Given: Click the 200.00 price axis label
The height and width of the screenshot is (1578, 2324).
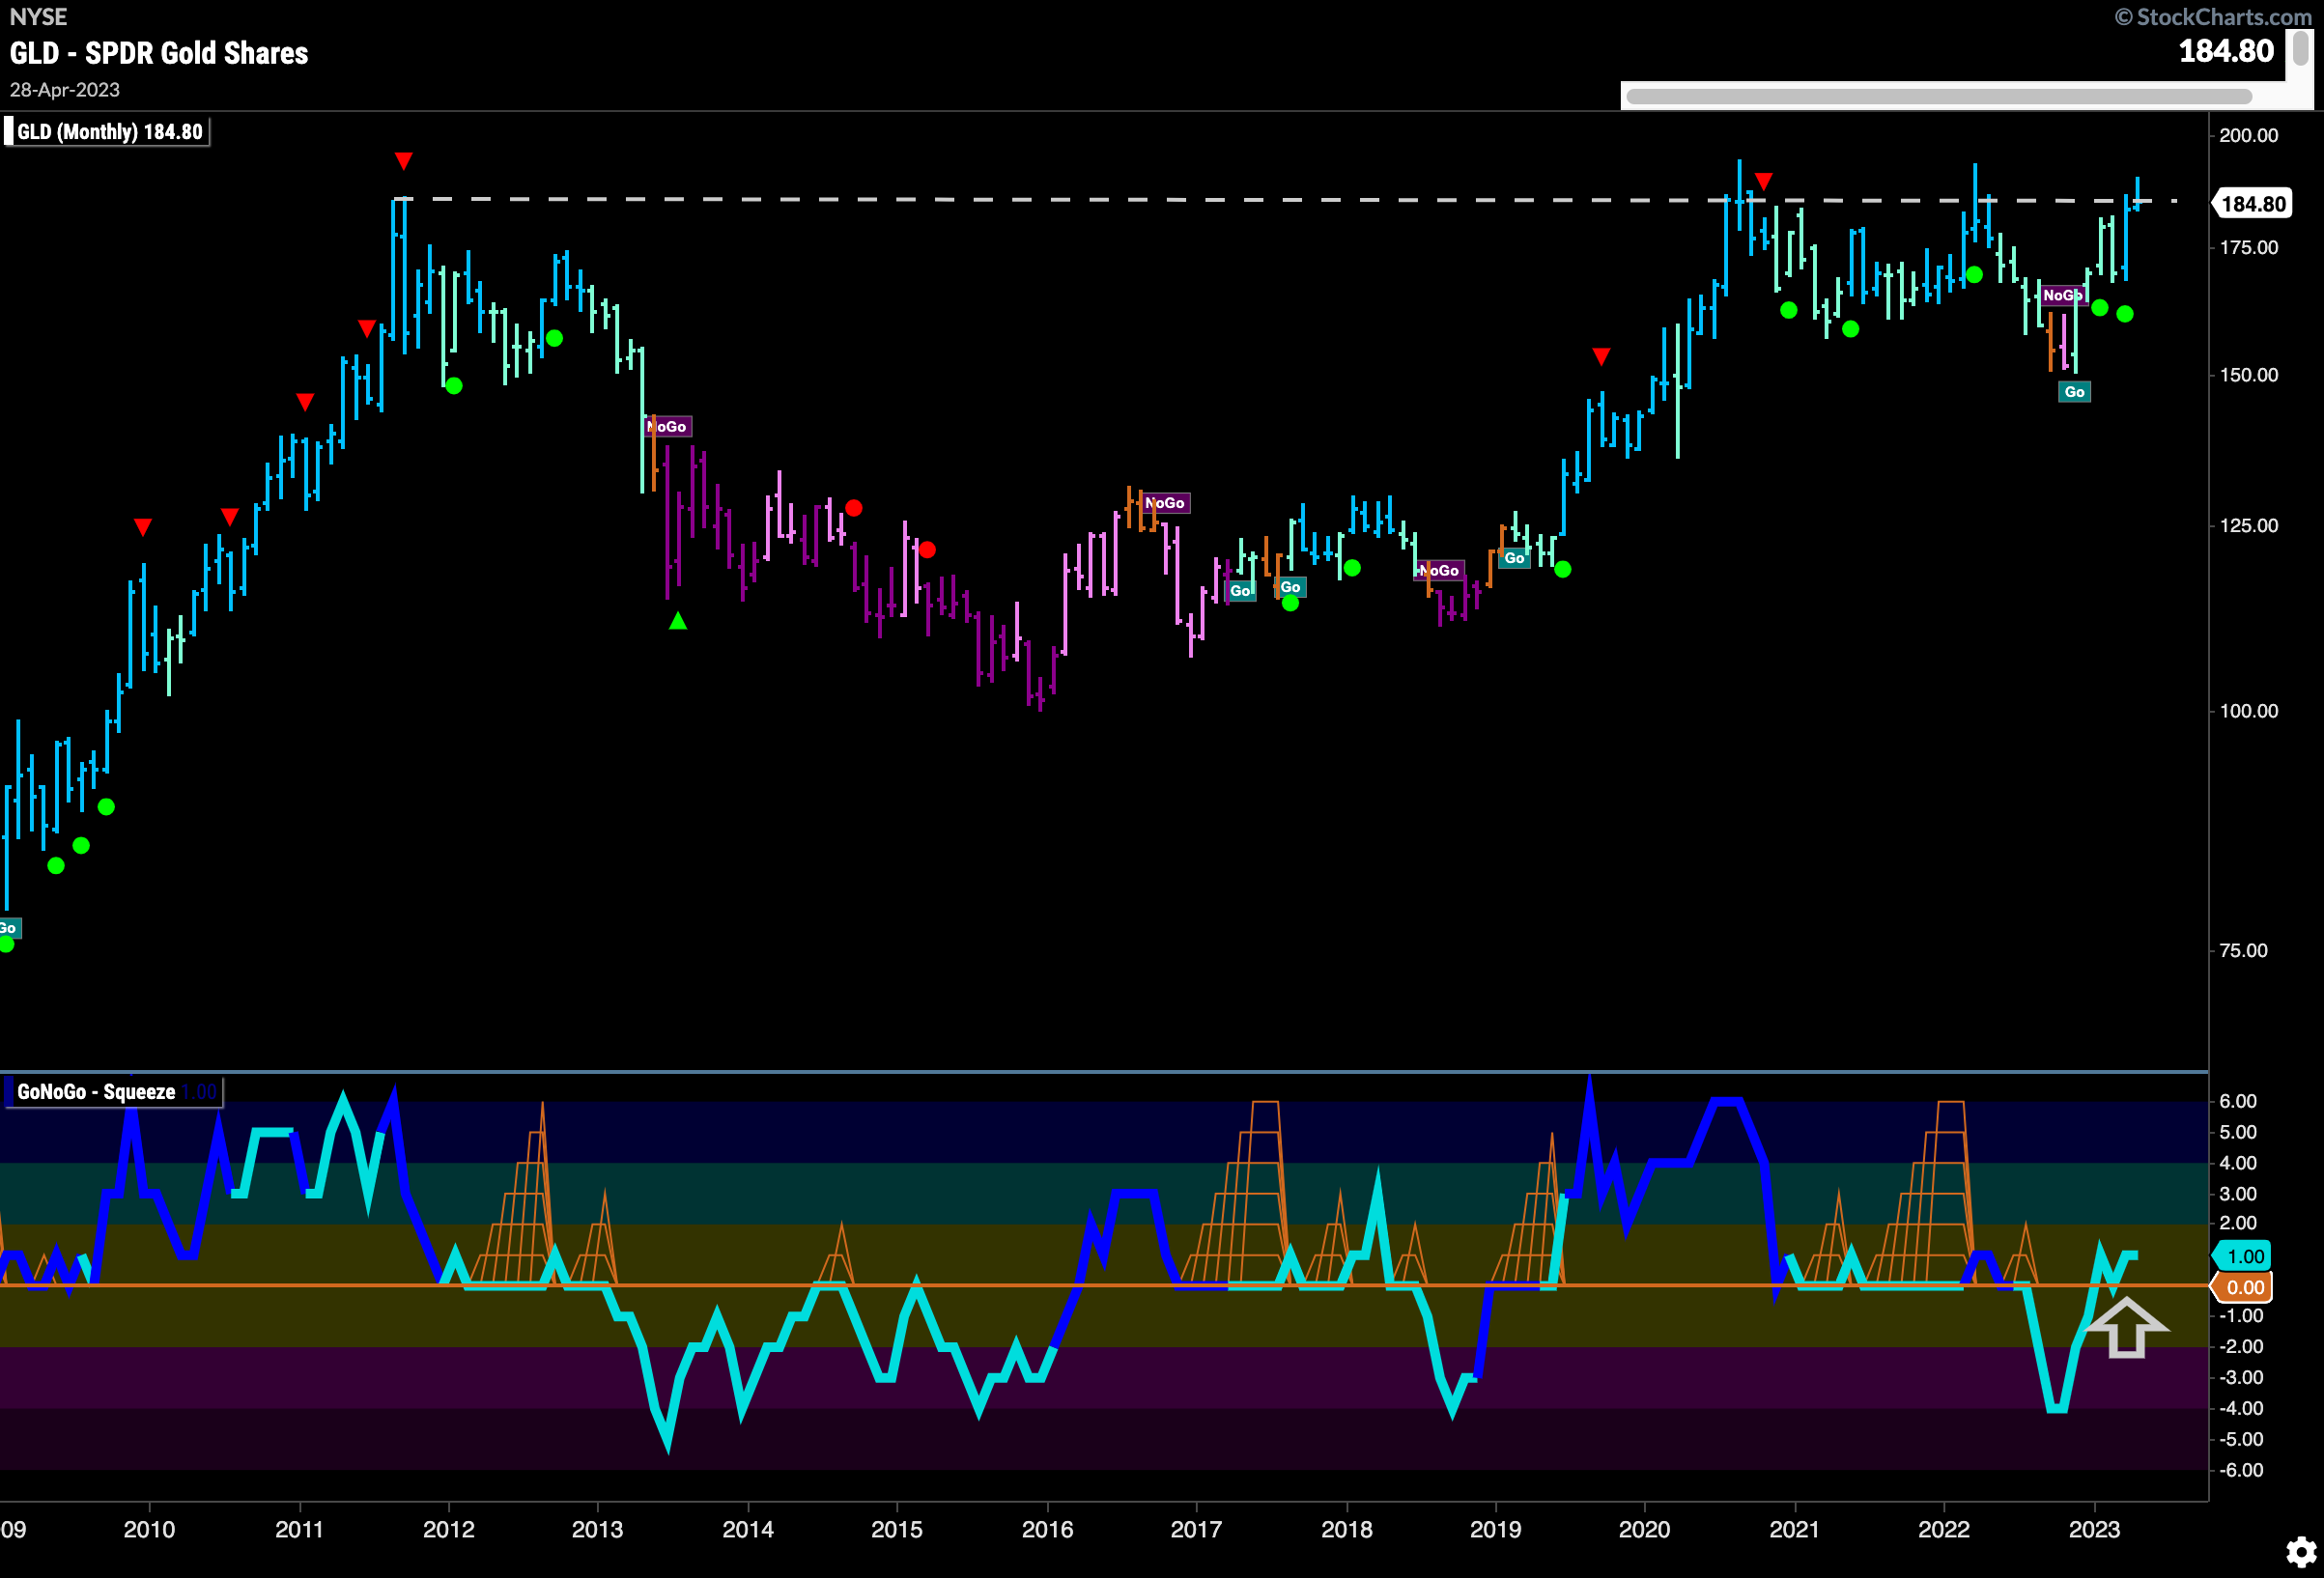Looking at the screenshot, I should click(2249, 136).
